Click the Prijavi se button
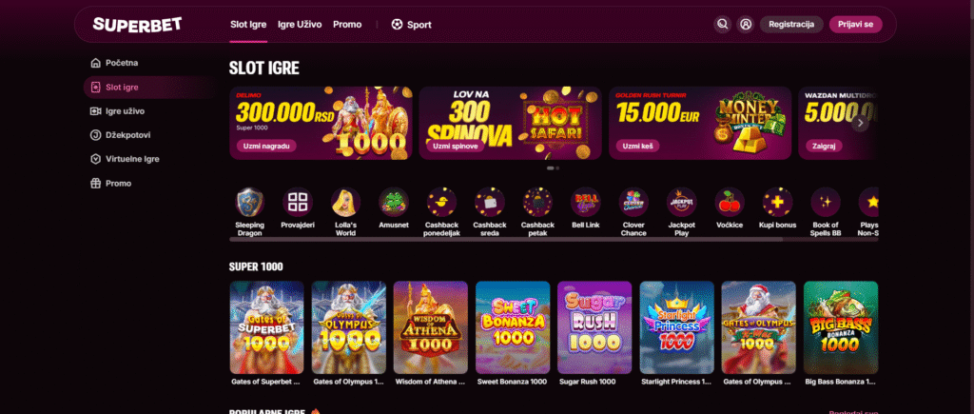This screenshot has height=414, width=974. point(855,24)
